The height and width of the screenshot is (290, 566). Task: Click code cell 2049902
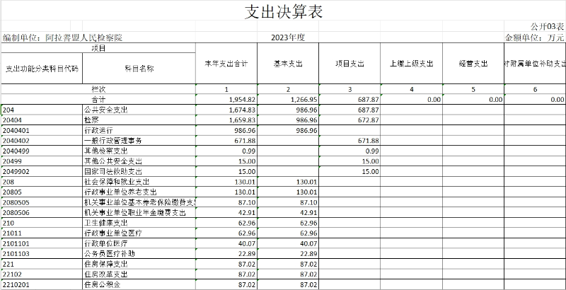pos(42,171)
